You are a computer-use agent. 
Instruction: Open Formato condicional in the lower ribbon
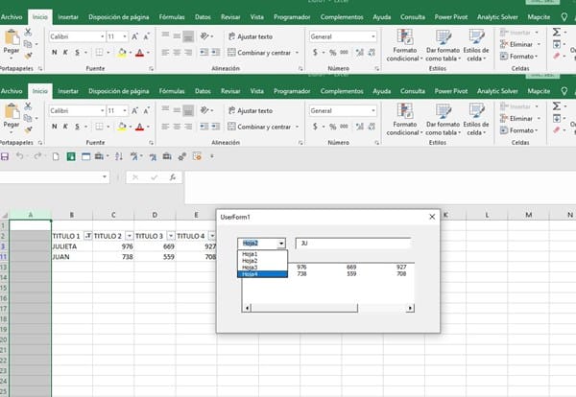tap(411, 119)
